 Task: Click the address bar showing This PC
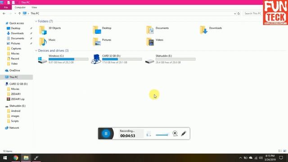(129, 13)
